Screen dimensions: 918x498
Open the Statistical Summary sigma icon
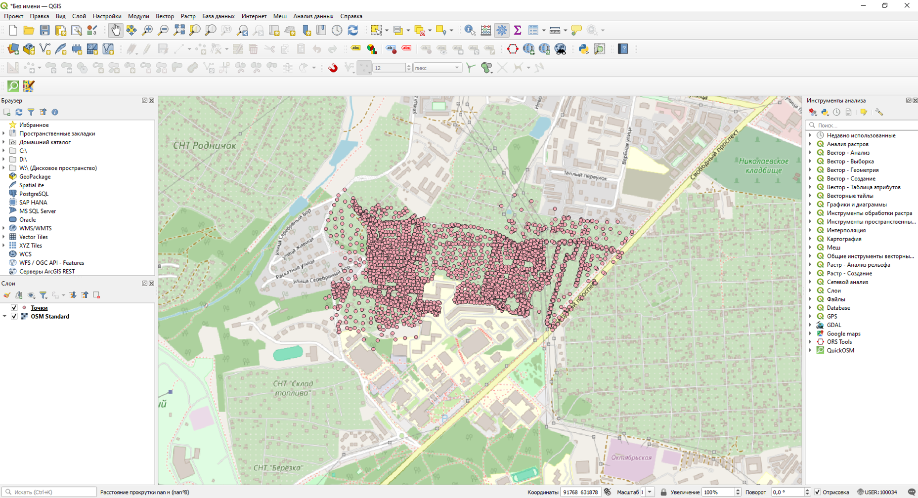(x=518, y=31)
